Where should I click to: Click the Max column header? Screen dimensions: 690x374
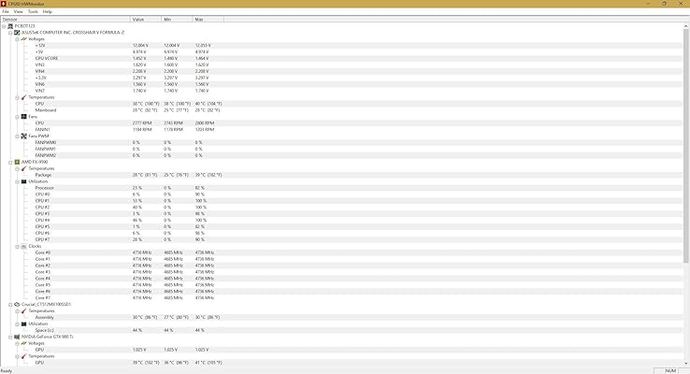tap(208, 20)
